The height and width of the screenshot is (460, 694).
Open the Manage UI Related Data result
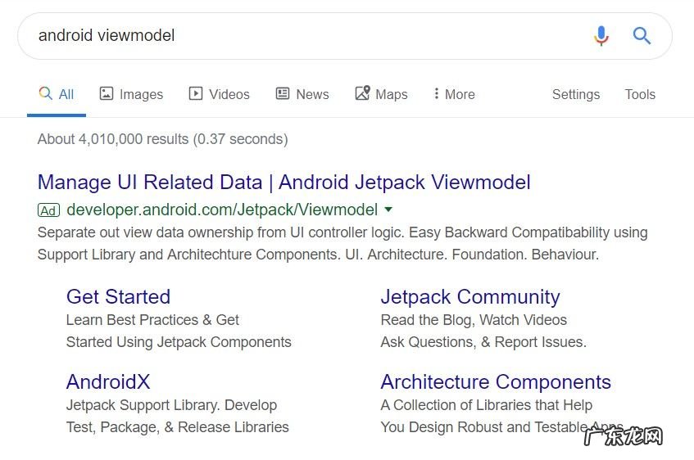[x=283, y=182]
